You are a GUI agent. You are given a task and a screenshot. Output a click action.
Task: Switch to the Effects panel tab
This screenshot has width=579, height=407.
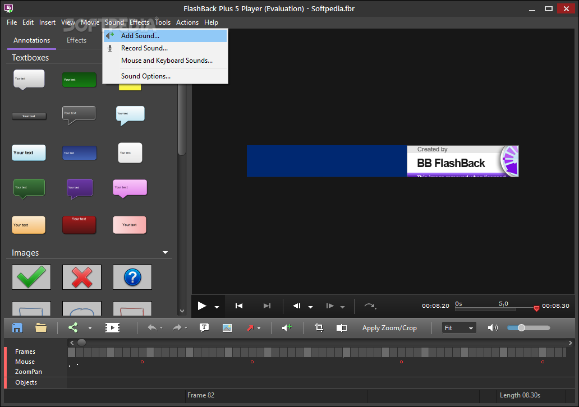coord(76,40)
